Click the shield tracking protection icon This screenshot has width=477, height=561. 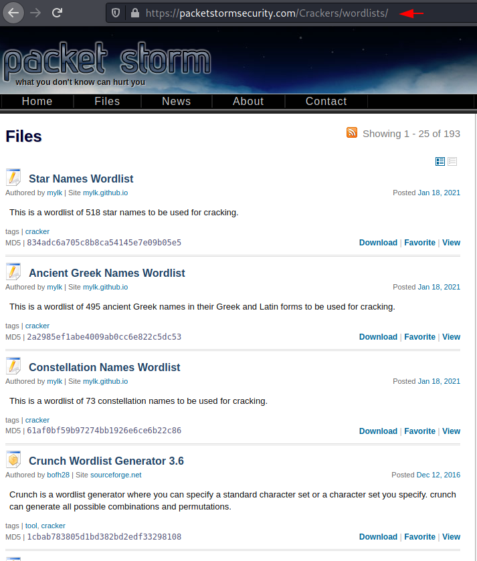tap(116, 13)
